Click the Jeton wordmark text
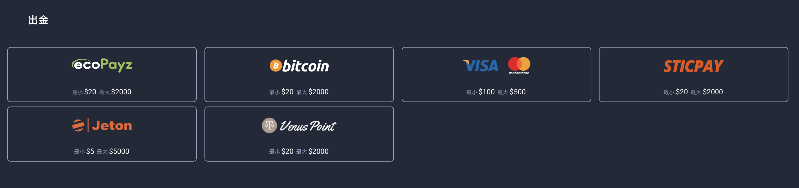Screen dimensions: 799x188 pyautogui.click(x=112, y=125)
